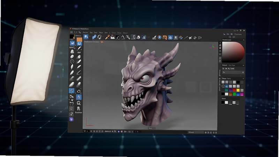Select the orange brush tool in the top toolbar
Image resolution: width=279 pixels, height=157 pixels.
pyautogui.click(x=107, y=37)
